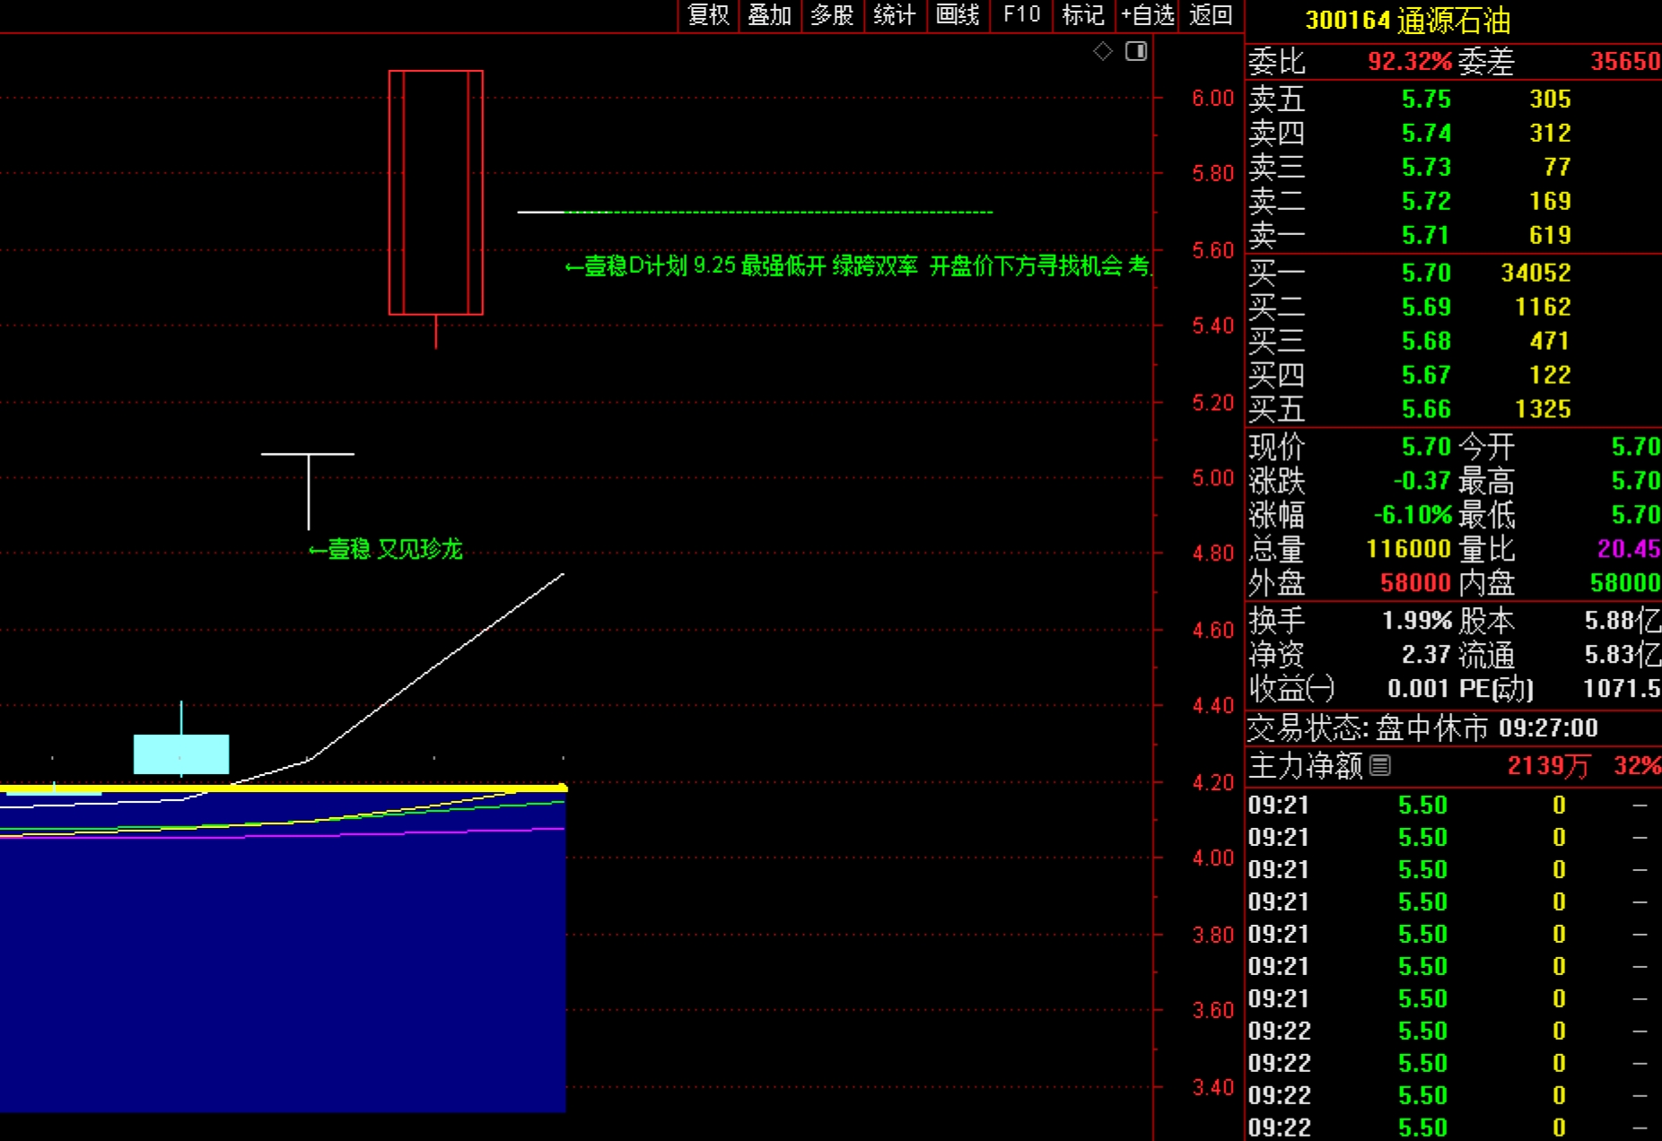
Task: Select 买二 price 5.69
Action: pyautogui.click(x=1426, y=307)
